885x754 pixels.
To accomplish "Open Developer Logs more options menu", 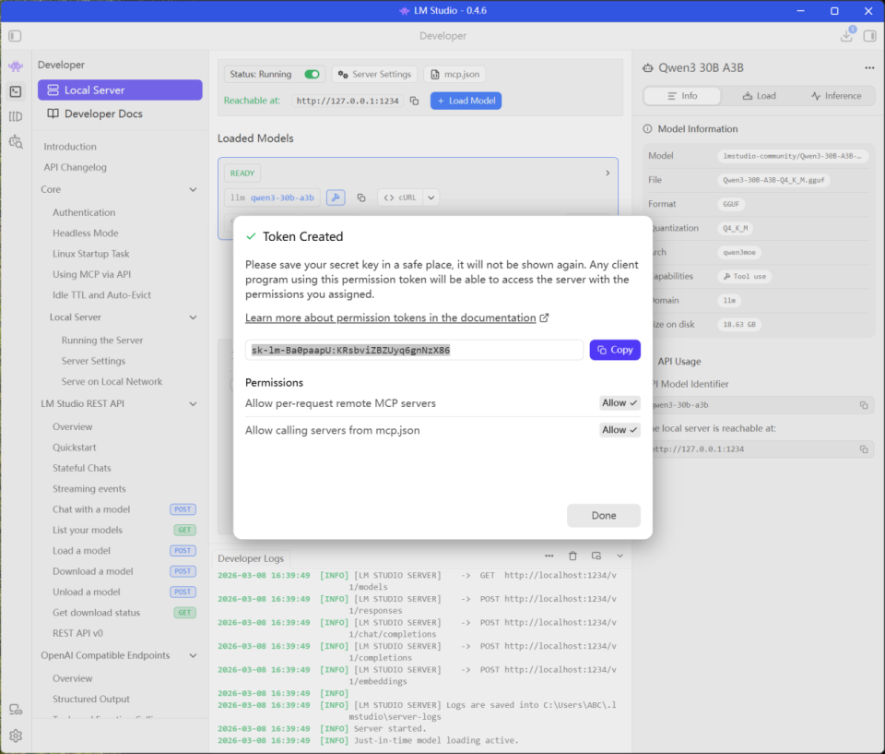I will coord(549,556).
